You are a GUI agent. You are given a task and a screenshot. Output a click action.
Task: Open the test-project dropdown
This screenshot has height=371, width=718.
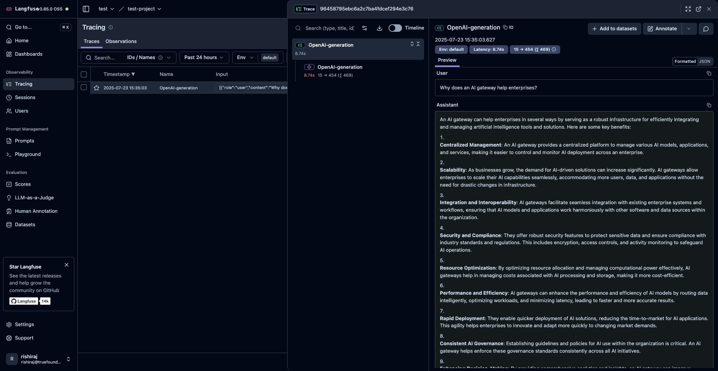tap(144, 9)
